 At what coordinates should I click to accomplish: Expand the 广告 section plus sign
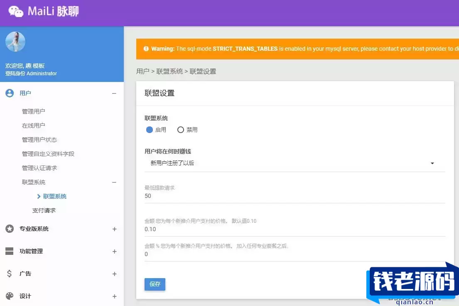[115, 274]
